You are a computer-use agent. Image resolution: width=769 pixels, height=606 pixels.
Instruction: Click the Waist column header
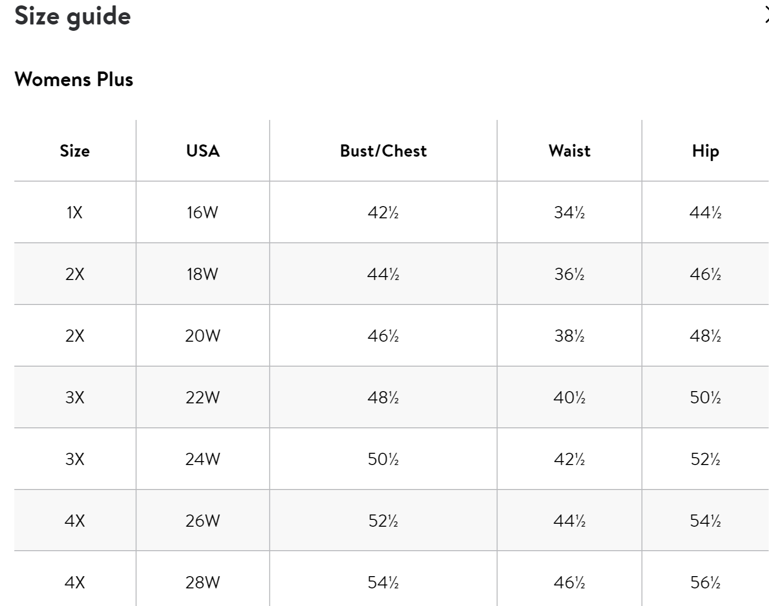(569, 151)
